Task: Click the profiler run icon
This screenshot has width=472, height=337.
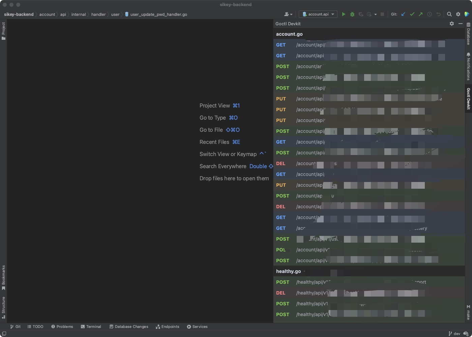Action: pos(369,14)
